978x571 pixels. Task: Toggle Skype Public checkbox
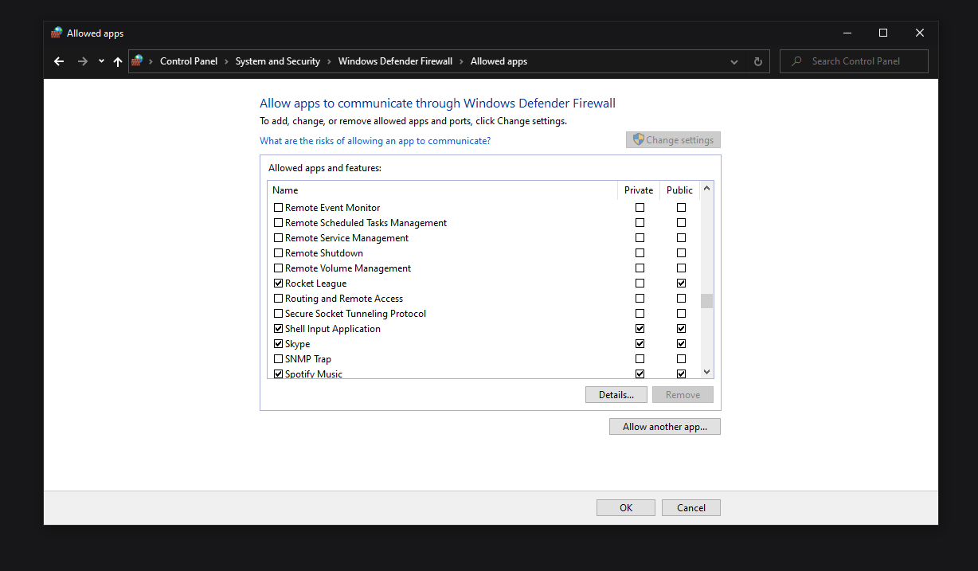pyautogui.click(x=681, y=344)
